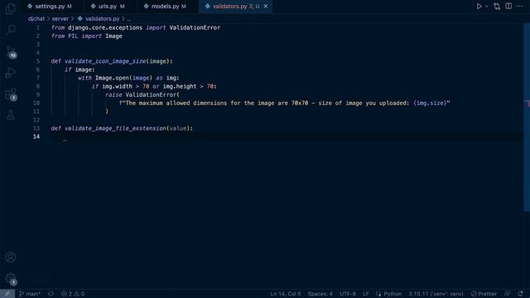Split the editor to the right
This screenshot has height=298, width=530.
pos(508,6)
